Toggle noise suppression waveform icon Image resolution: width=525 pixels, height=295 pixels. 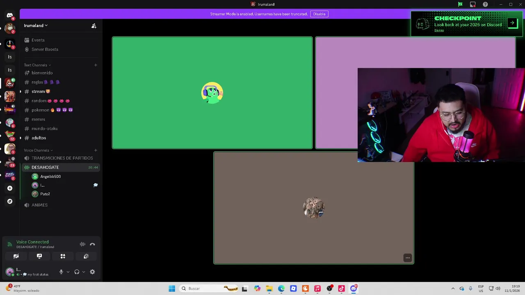tap(82, 244)
